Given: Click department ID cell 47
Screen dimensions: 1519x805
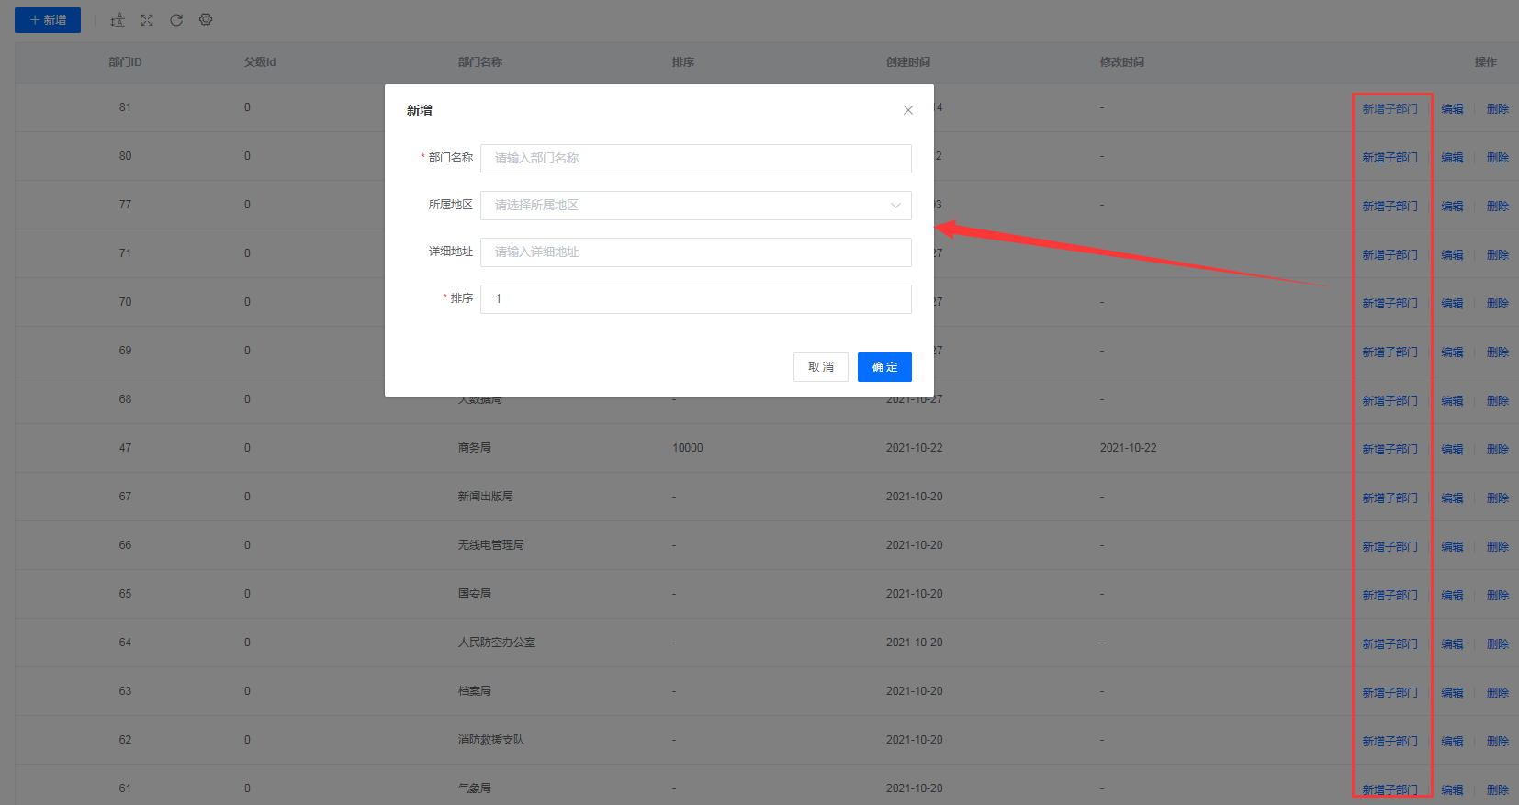Looking at the screenshot, I should 125,448.
